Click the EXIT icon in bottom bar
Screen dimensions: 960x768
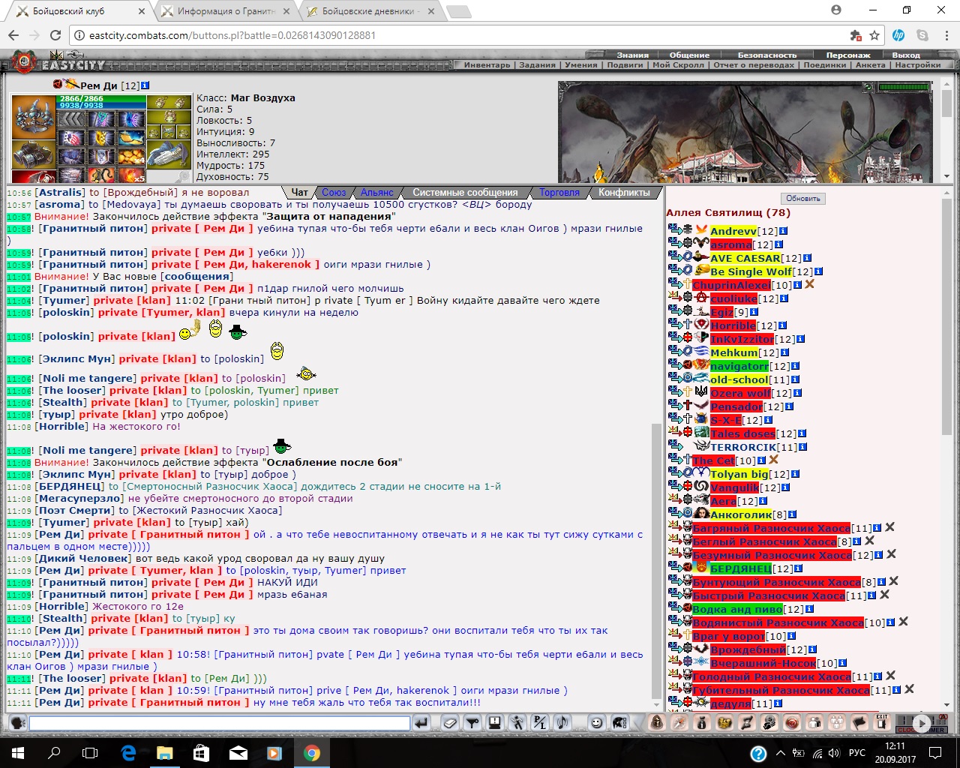click(x=882, y=724)
